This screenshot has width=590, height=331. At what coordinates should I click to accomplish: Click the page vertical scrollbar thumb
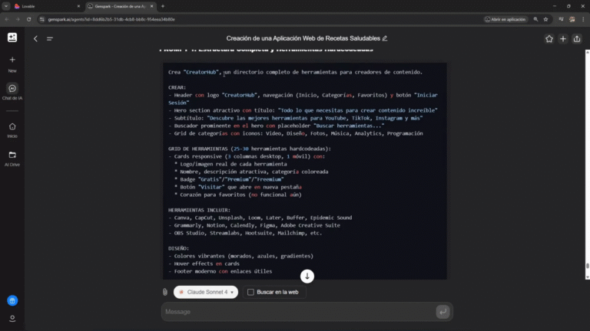click(x=588, y=266)
